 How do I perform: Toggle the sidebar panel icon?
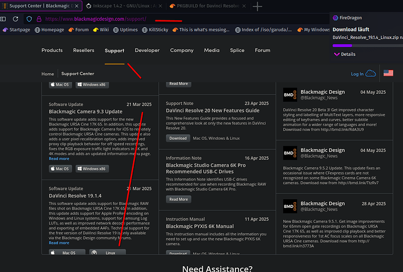point(3,19)
